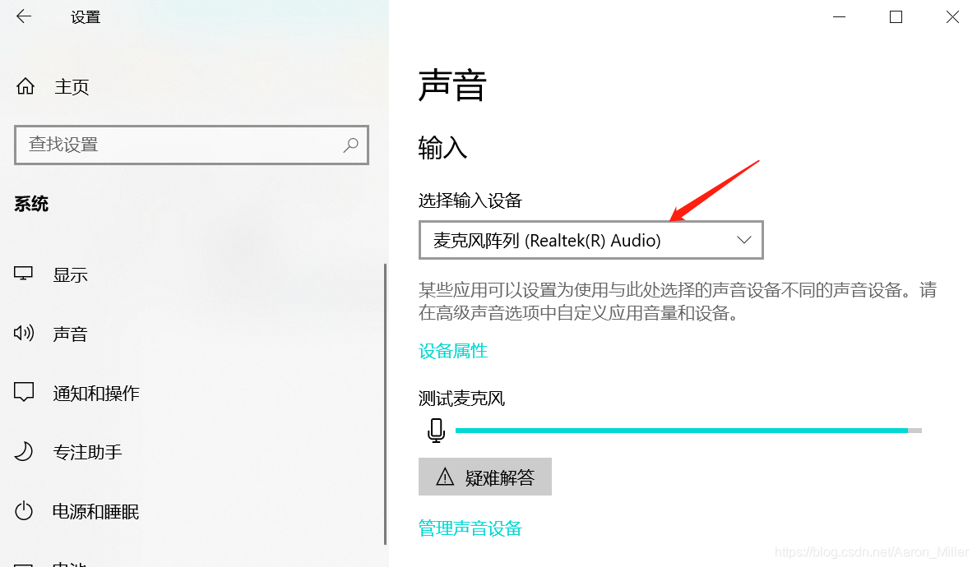
Task: Open the input device dropdown
Action: (590, 240)
